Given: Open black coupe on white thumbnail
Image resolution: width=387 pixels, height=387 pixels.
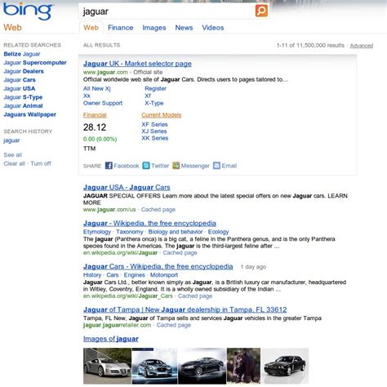Looking at the screenshot, I should pyautogui.click(x=202, y=366).
